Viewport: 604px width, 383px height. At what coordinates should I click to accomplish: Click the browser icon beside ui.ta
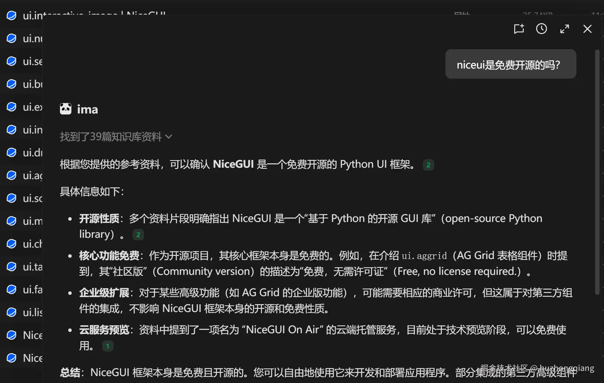coord(11,267)
